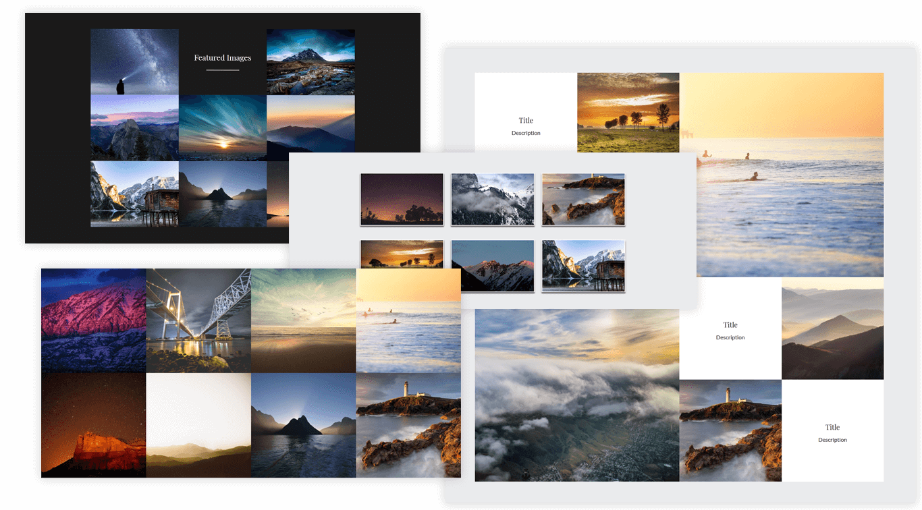Select the red illuminated mountain ridge photo
The image size is (922, 510).
(x=93, y=320)
